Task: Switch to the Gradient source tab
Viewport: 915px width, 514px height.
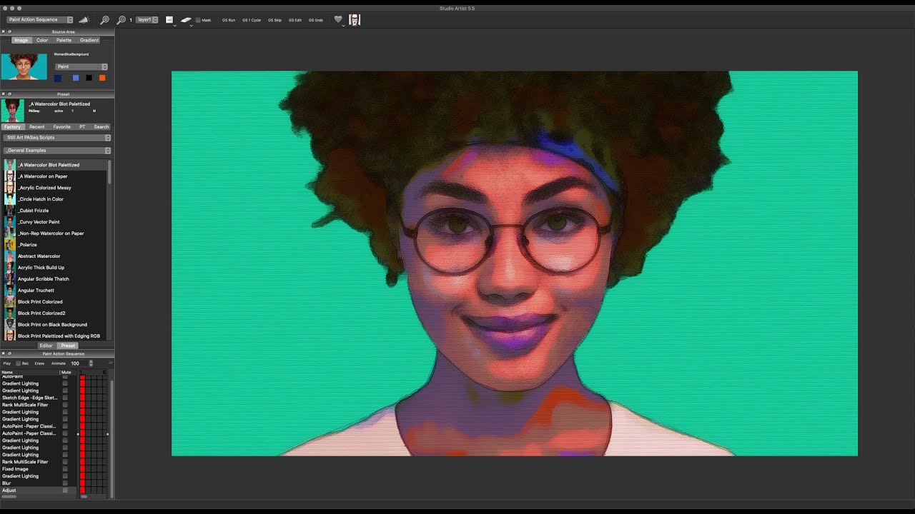Action: (x=89, y=40)
